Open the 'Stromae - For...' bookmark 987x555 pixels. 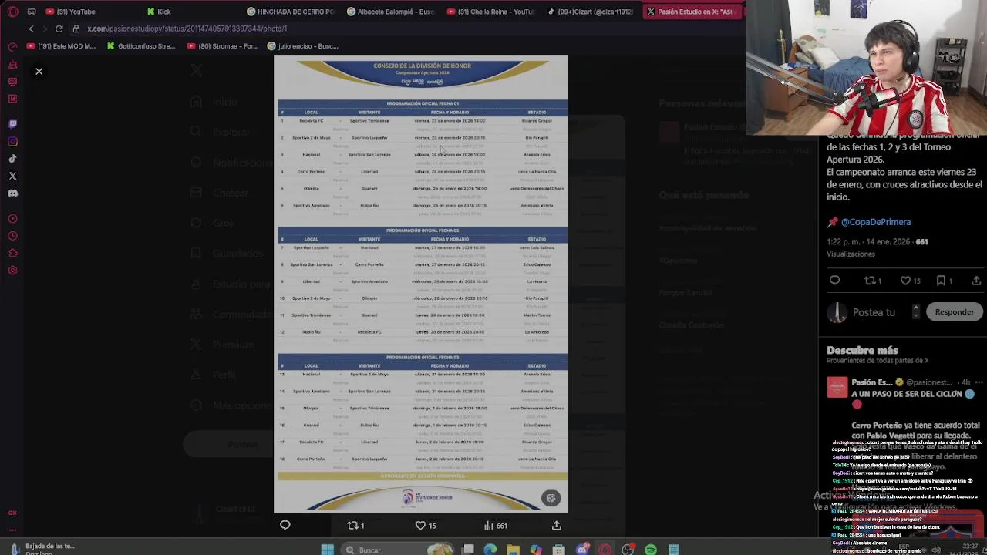(x=223, y=46)
